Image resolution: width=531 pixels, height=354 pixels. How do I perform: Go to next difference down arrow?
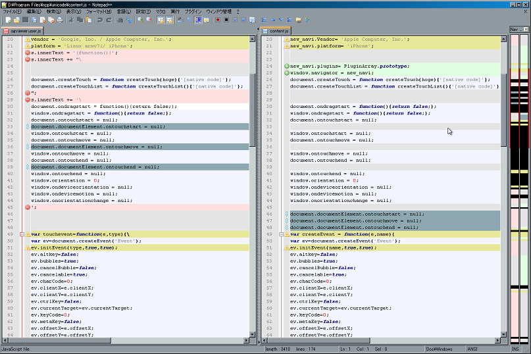pos(281,20)
